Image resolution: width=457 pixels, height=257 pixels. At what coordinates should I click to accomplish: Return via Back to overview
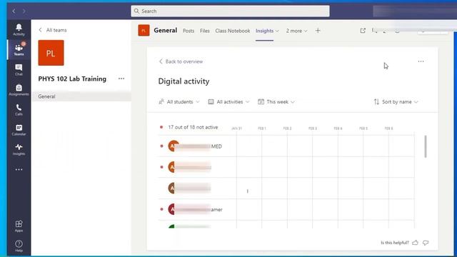pyautogui.click(x=181, y=61)
